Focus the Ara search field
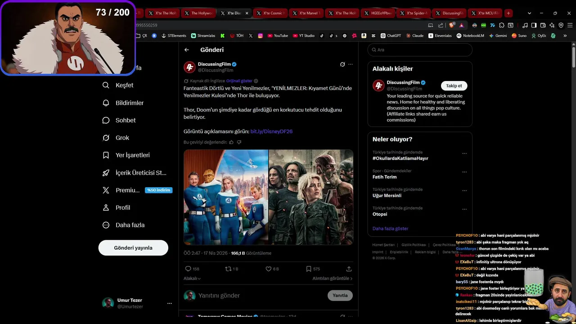Image resolution: width=576 pixels, height=324 pixels. (420, 50)
